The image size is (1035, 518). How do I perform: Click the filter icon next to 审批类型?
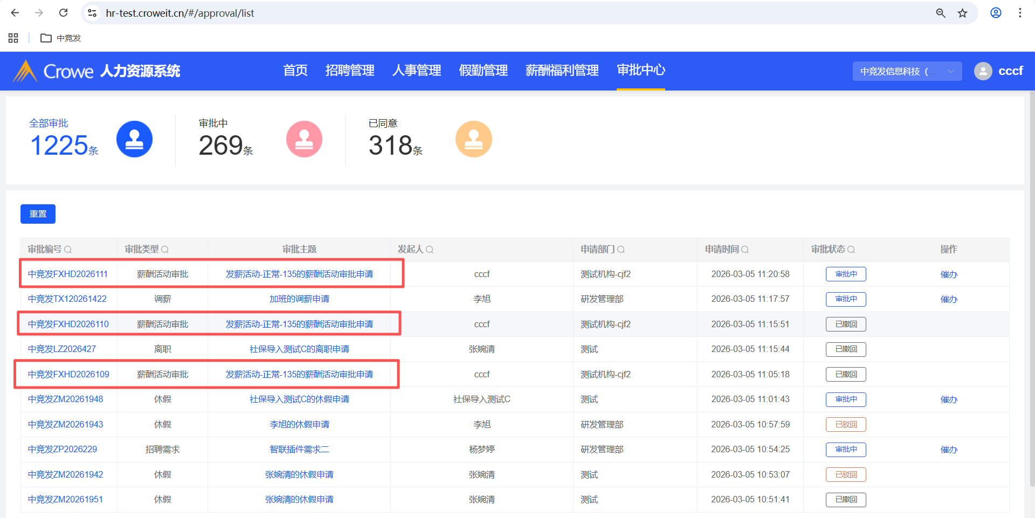pos(165,250)
